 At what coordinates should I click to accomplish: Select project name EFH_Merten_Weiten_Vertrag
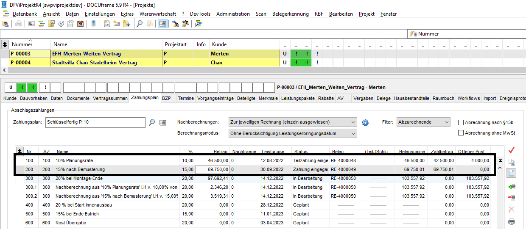(87, 54)
